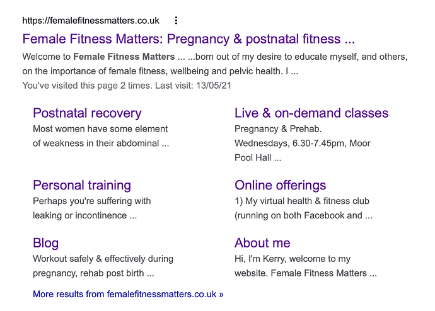Click the 'Last visit: 13/05/21' text
The width and height of the screenshot is (435, 311).
(193, 85)
